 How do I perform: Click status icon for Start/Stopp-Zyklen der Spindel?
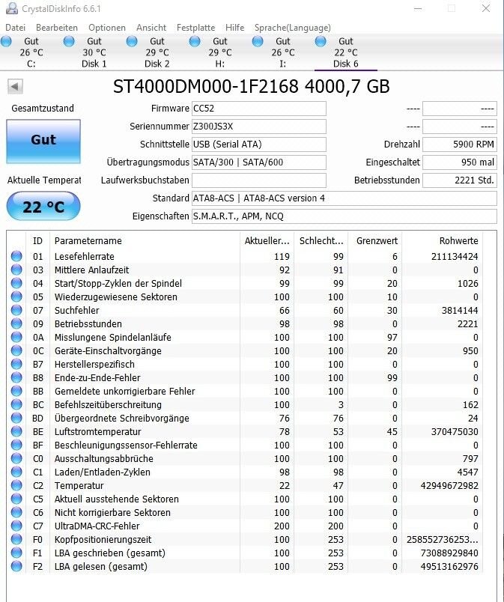(16, 283)
